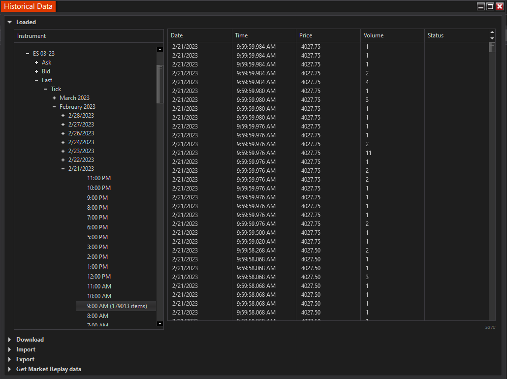Click the data table scrollbar thumb
507x379 pixels.
(x=492, y=48)
